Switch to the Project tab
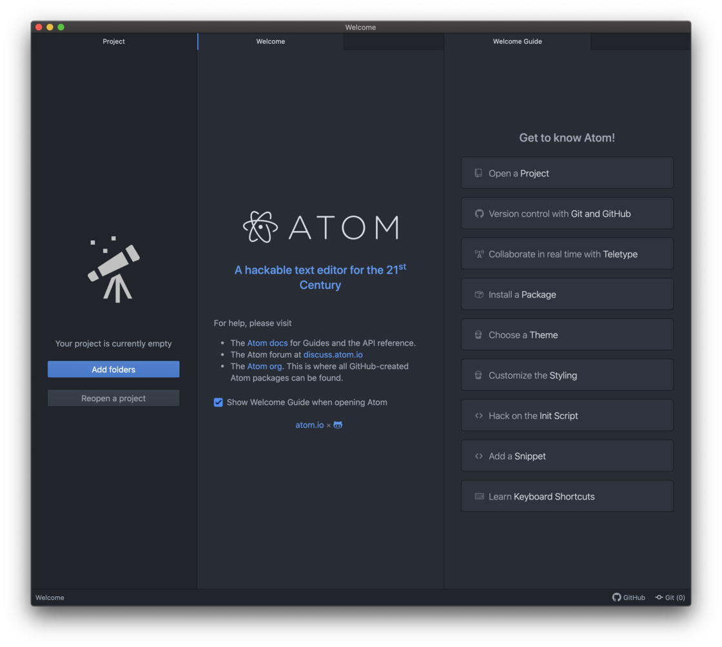The height and width of the screenshot is (647, 722). click(x=113, y=41)
